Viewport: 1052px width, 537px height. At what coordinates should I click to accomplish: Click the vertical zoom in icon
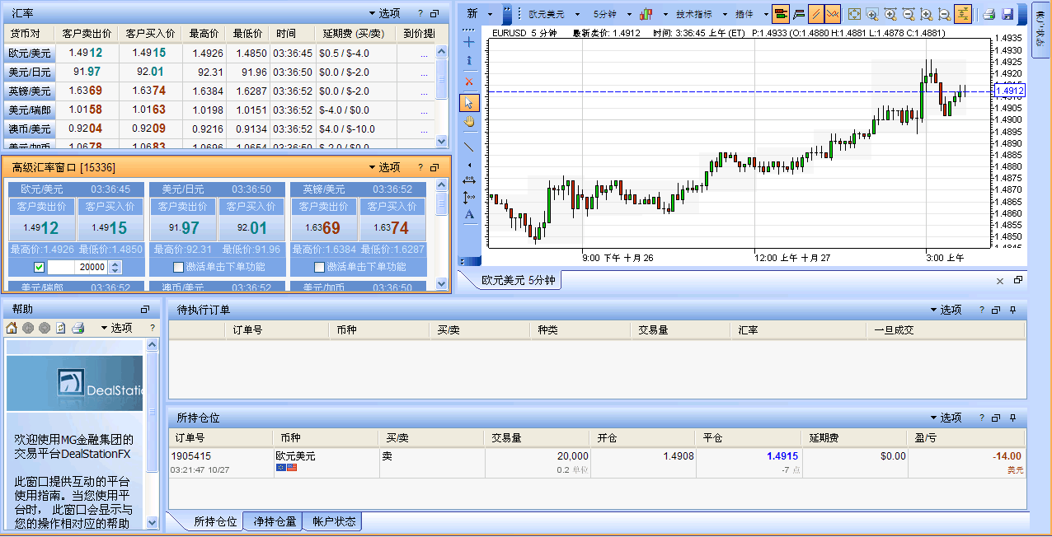(x=927, y=14)
